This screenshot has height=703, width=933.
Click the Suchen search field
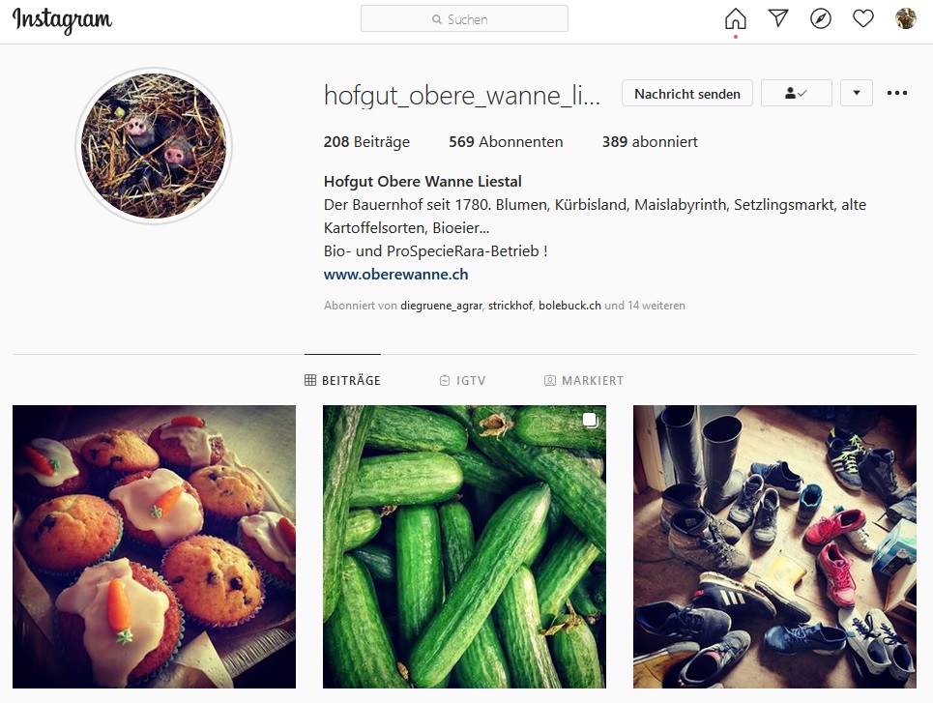(x=464, y=18)
